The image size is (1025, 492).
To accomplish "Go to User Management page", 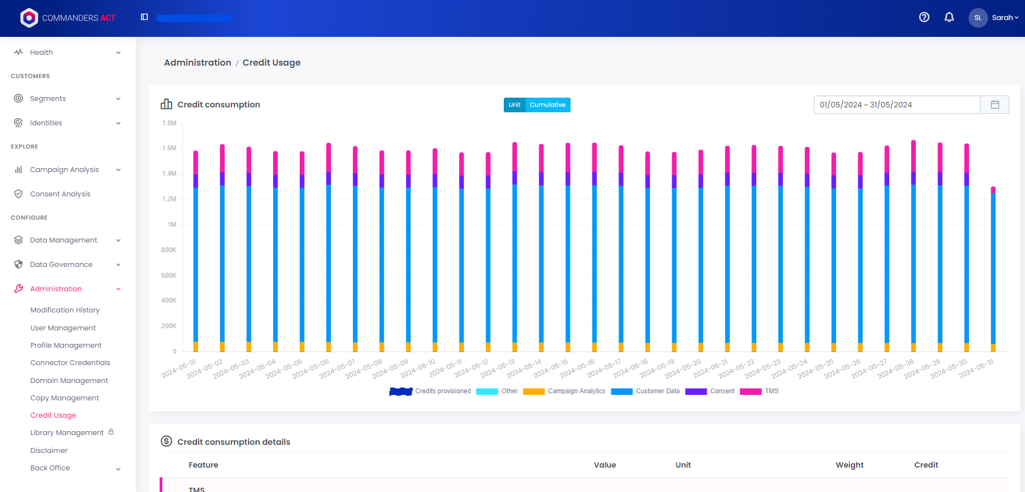I will point(63,328).
